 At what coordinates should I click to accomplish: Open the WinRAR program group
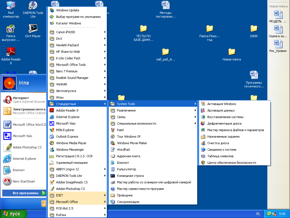[x=77, y=84]
